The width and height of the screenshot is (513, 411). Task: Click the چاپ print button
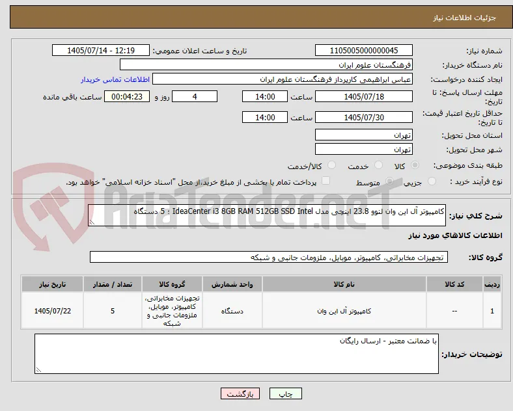point(286,393)
